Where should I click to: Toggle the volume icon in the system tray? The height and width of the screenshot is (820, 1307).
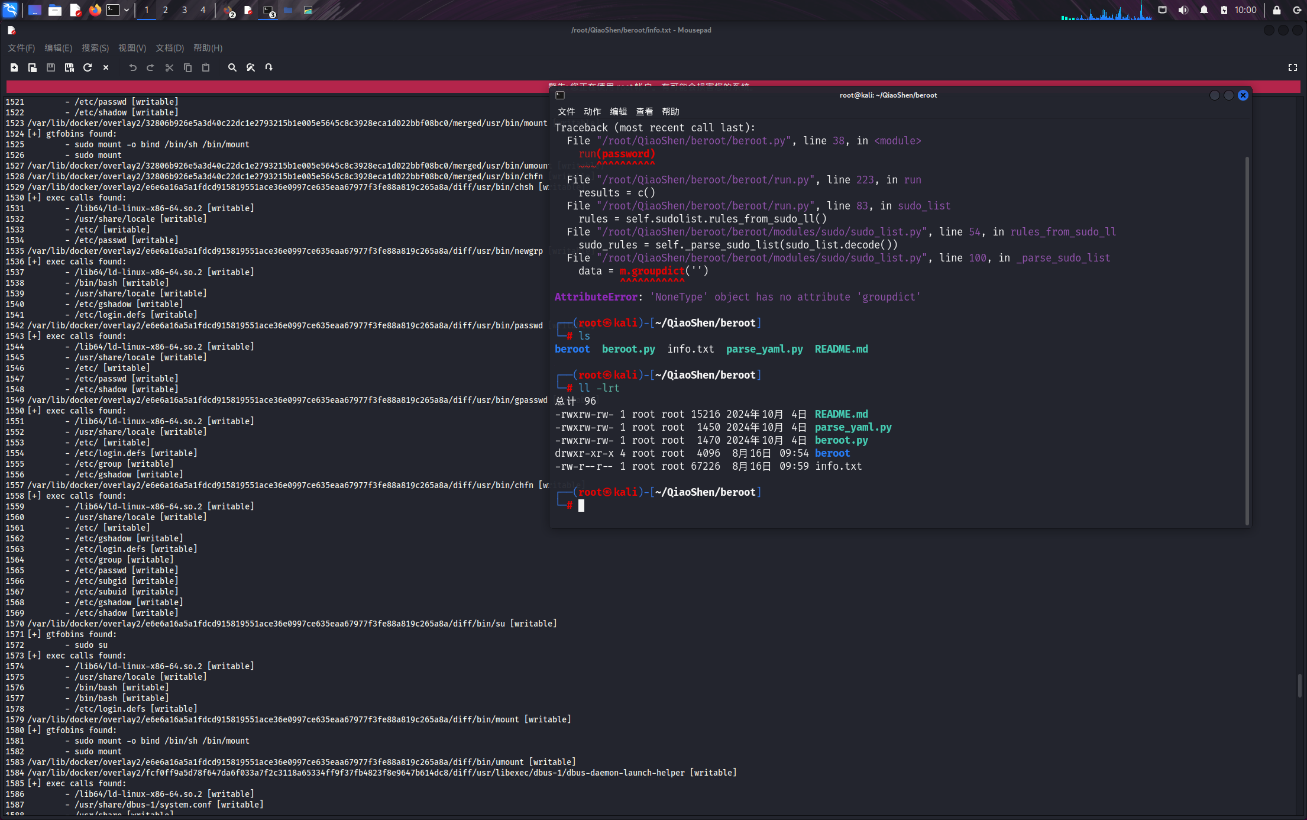click(x=1183, y=10)
